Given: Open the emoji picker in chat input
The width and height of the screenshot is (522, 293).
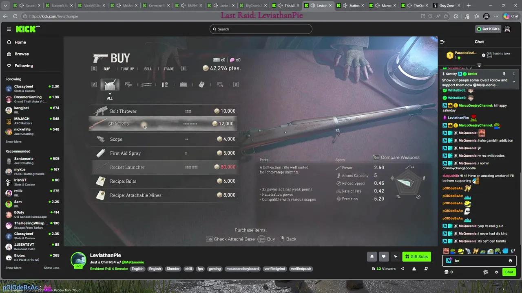Looking at the screenshot, I should (x=510, y=261).
